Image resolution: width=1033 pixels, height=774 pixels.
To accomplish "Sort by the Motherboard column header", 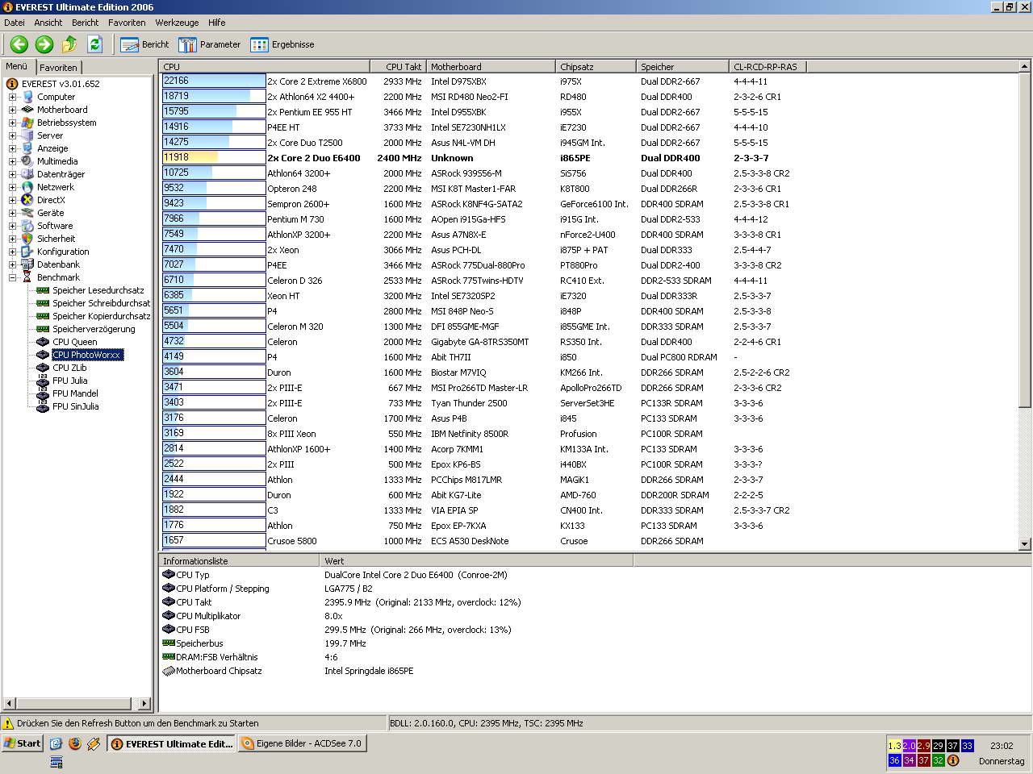I will [x=491, y=67].
